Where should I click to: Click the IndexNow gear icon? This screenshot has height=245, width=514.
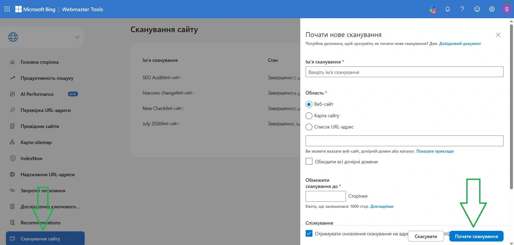13,158
